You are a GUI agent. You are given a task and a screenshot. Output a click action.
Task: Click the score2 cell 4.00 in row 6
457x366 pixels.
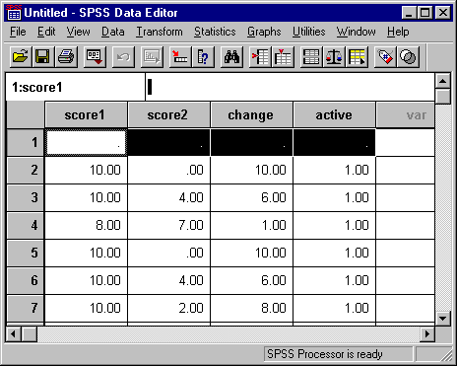(168, 280)
